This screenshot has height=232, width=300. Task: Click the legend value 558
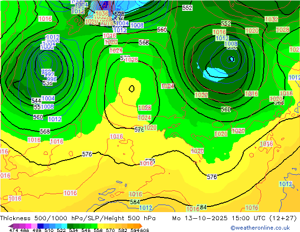click(x=98, y=230)
